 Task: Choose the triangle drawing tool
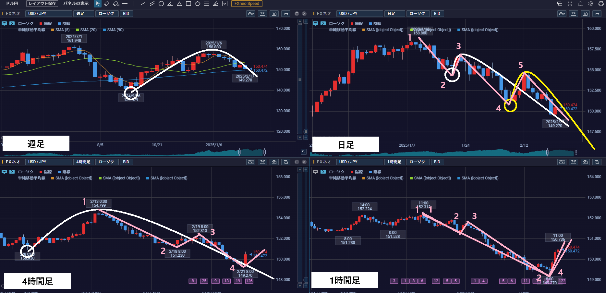(x=179, y=4)
